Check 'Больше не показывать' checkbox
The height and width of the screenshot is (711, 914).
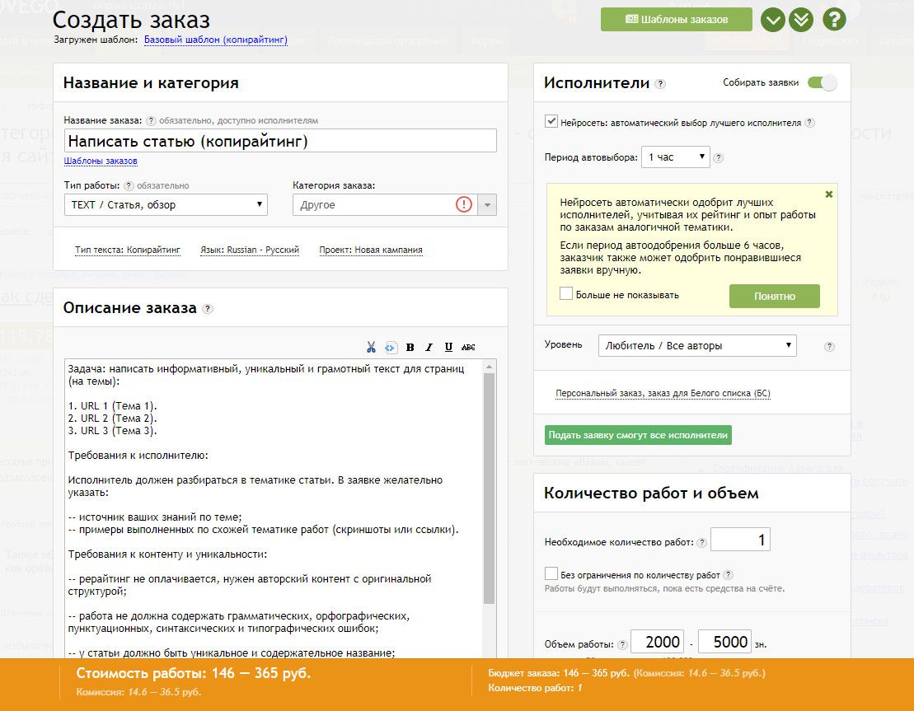point(565,294)
